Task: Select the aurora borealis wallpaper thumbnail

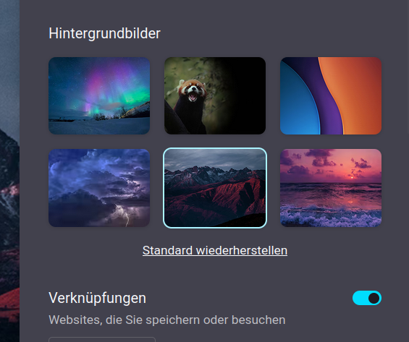Action: tap(99, 95)
